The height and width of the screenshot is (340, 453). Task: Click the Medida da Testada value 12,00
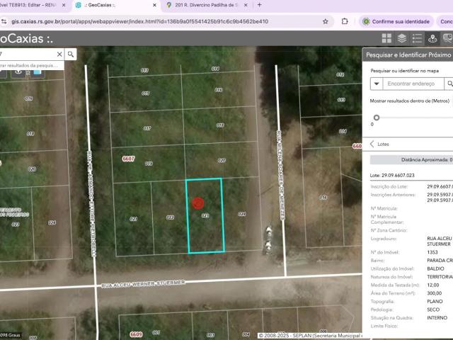[432, 285]
